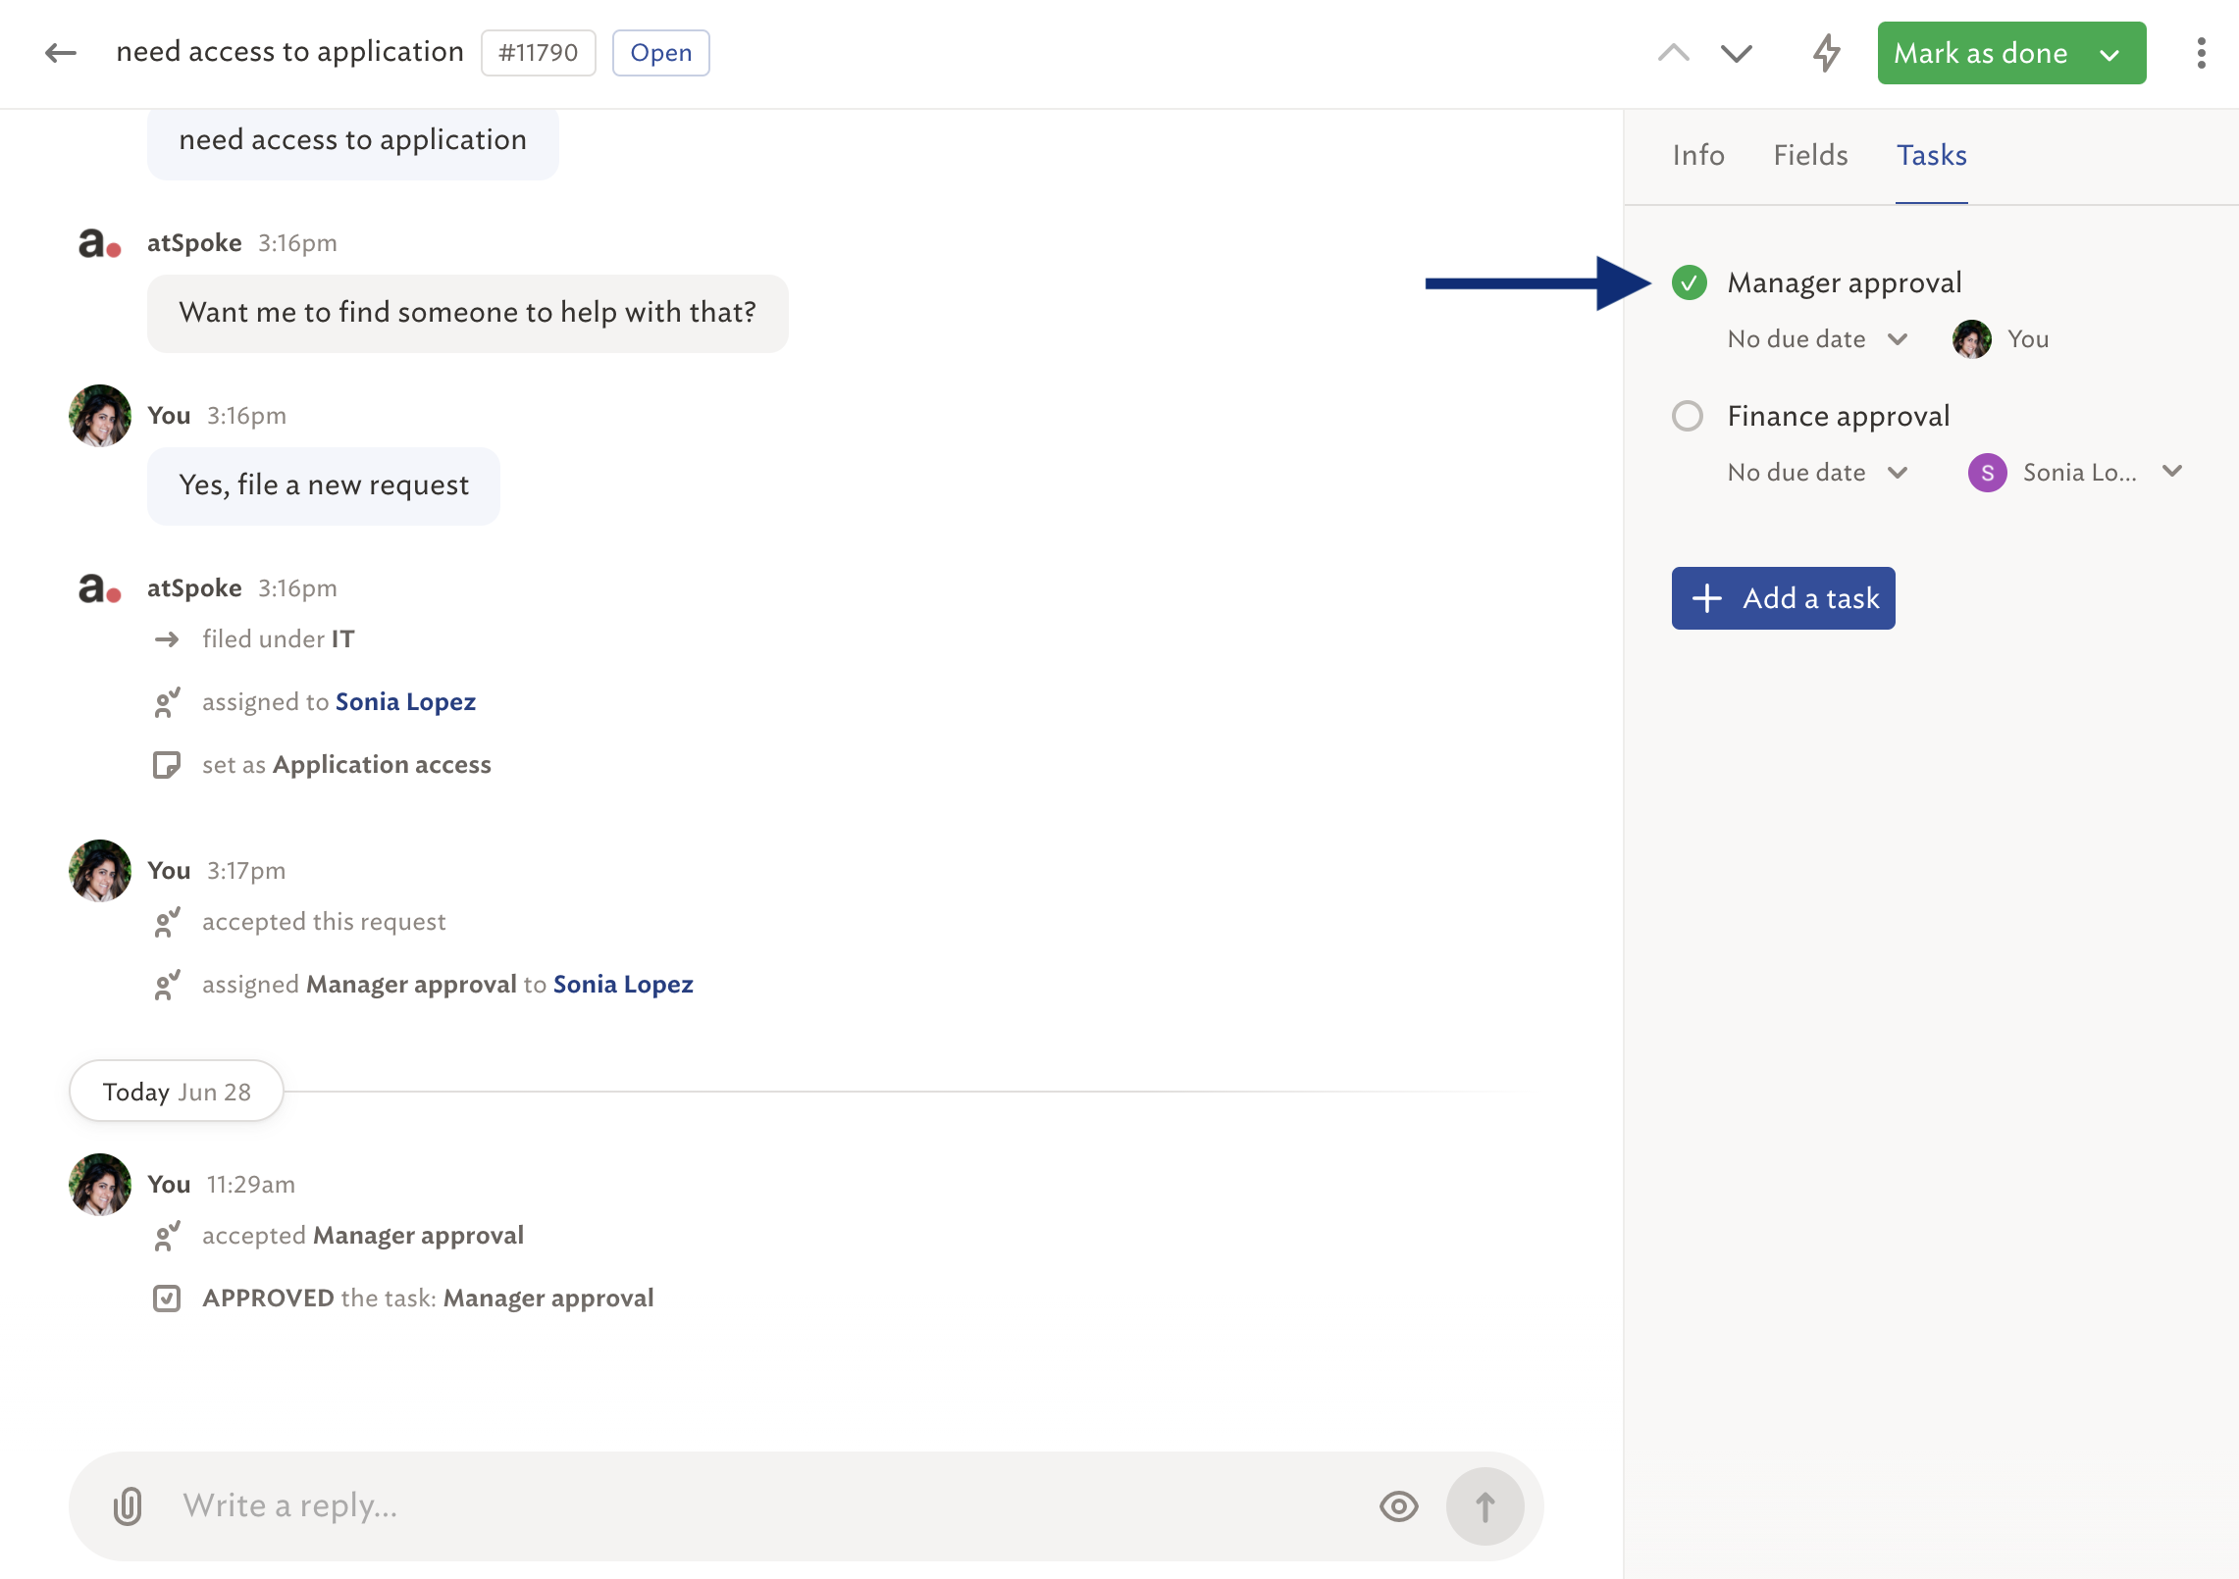Click 'APPROVED the task: Manager approval' entry
2239x1579 pixels.
point(428,1299)
